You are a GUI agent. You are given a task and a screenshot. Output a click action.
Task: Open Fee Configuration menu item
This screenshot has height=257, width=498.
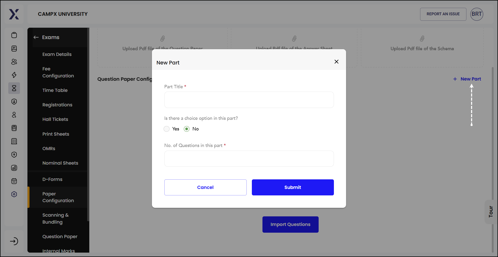(x=58, y=72)
